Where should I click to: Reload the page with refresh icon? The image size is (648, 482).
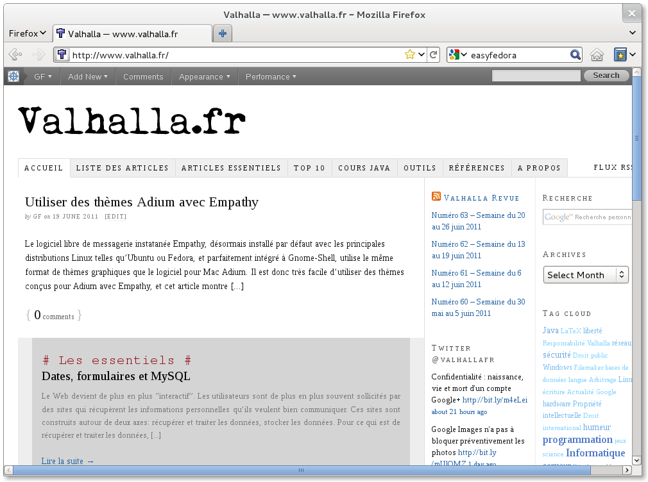click(433, 54)
